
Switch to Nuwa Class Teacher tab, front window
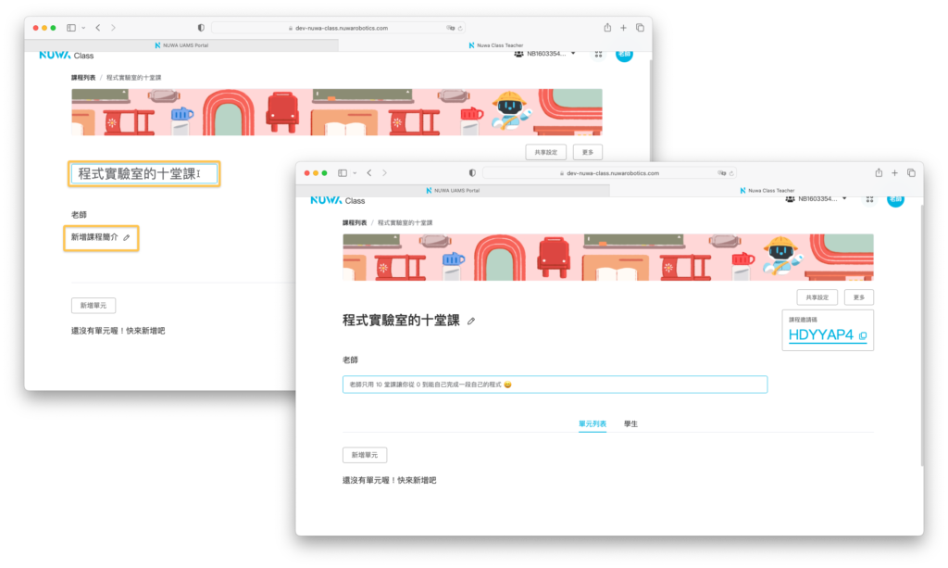(766, 191)
